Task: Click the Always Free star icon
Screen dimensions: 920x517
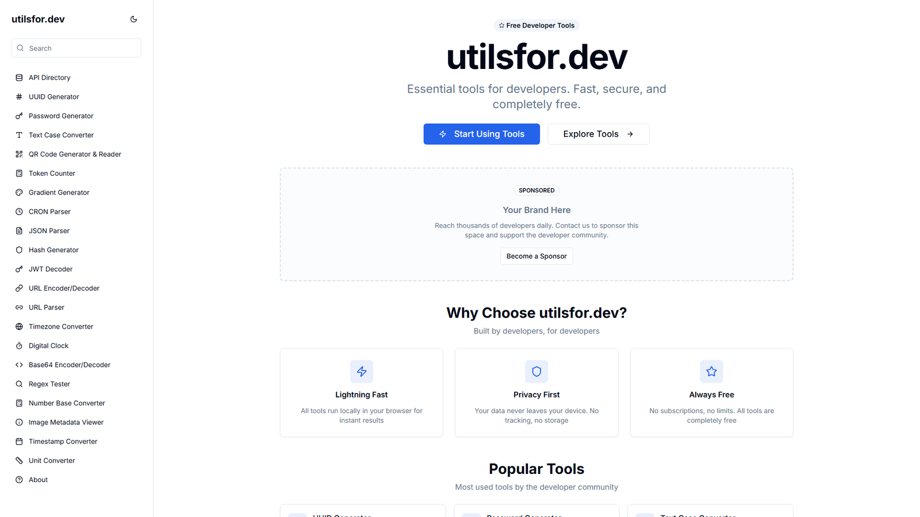Action: tap(711, 372)
